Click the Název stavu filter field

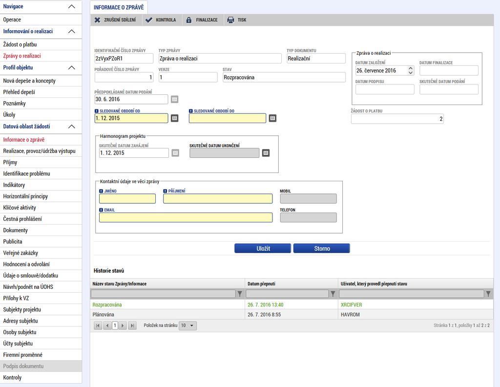[164, 294]
